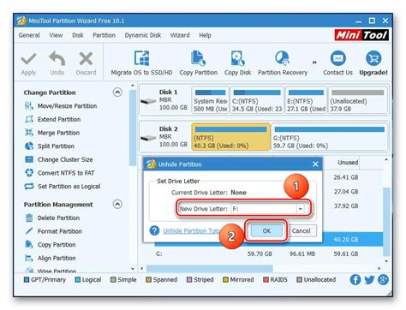This screenshot has height=310, width=406.
Task: Select C:(NTFS) partition block
Action: [x=257, y=100]
